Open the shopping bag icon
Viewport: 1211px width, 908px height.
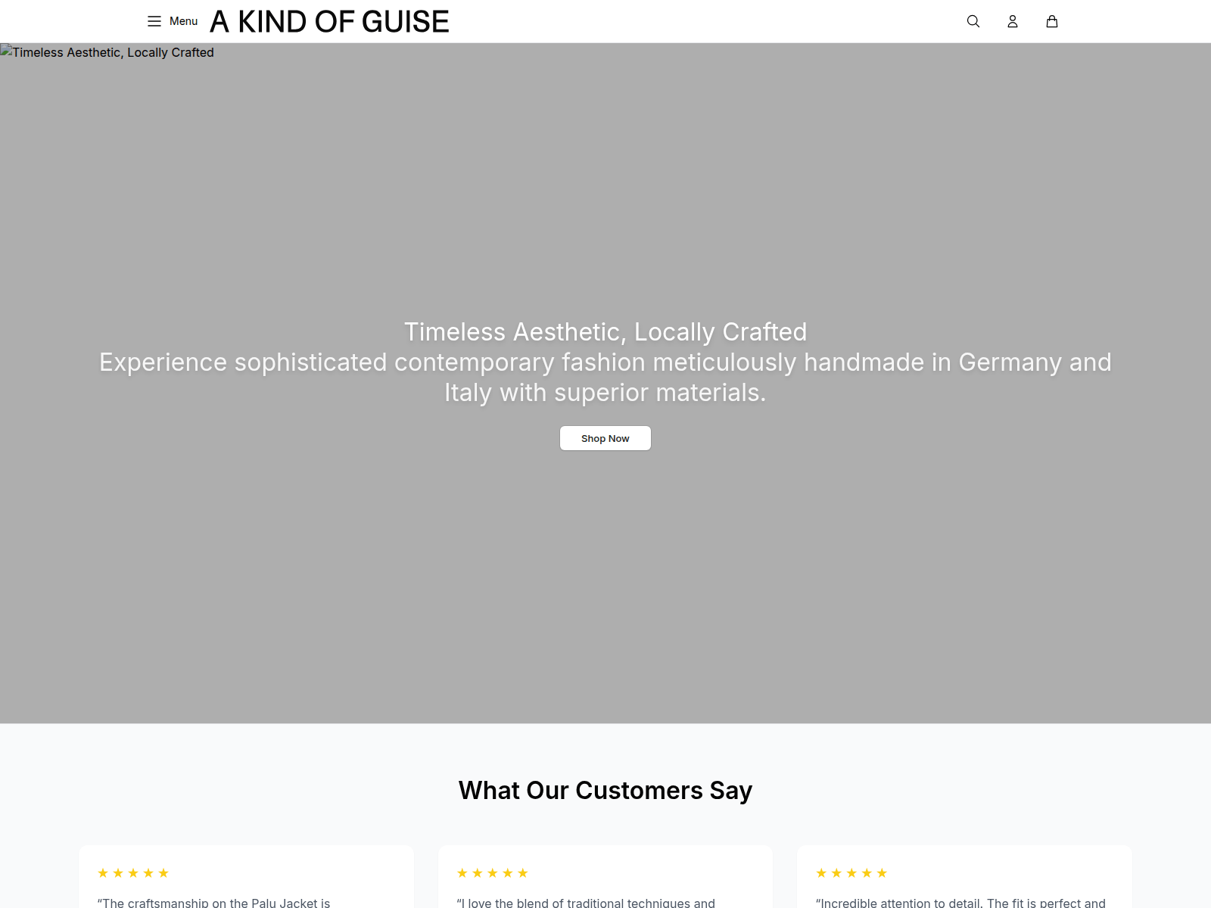tap(1052, 21)
